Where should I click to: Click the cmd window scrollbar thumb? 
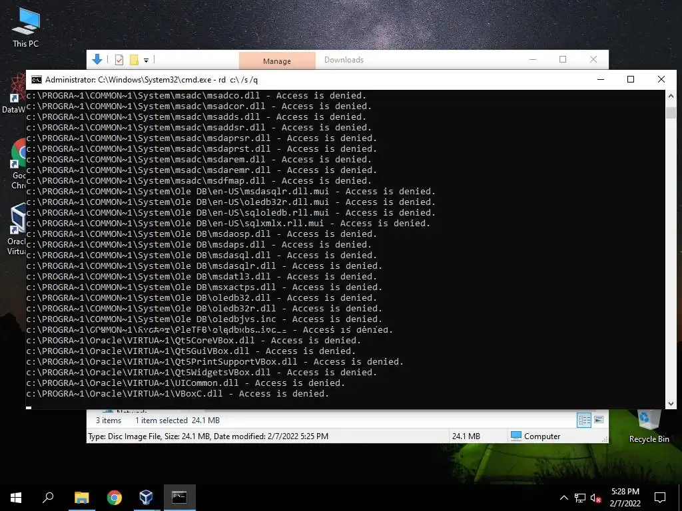tap(671, 112)
